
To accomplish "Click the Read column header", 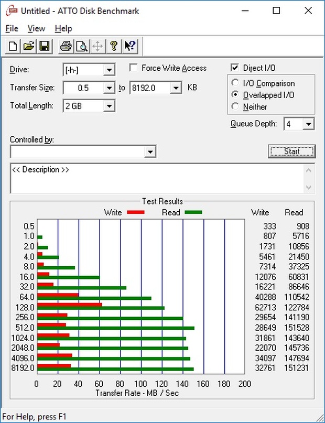I will [x=294, y=212].
